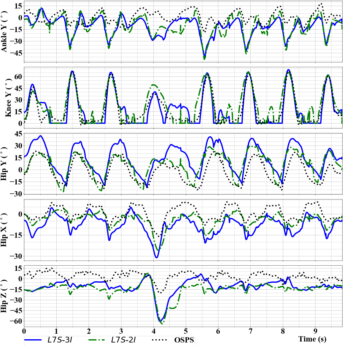Click the −30 tick label on the Hip Z axis
This screenshot has height=345, width=343.
16,300
